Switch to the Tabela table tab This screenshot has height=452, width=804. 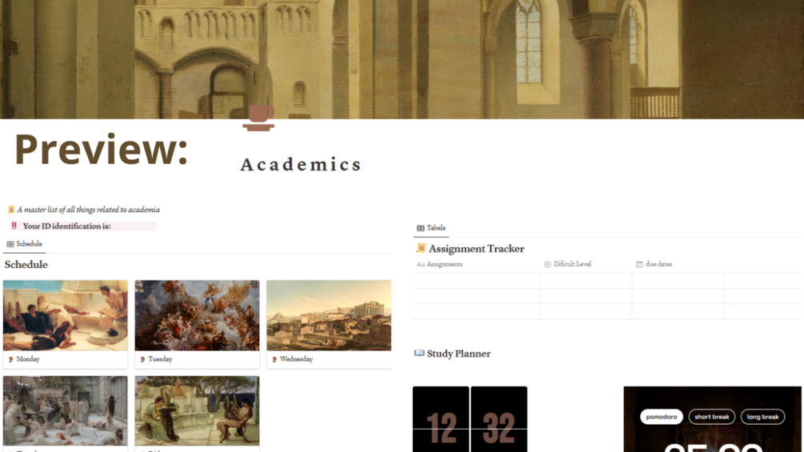[x=431, y=228]
